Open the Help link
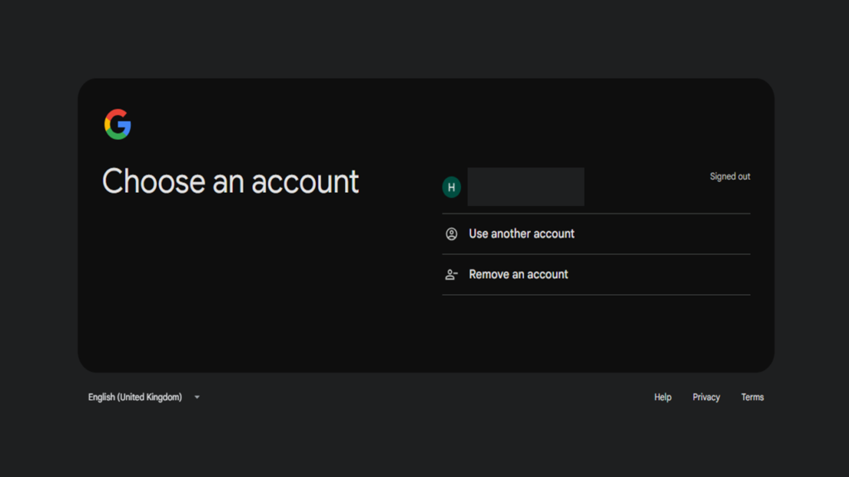The width and height of the screenshot is (849, 477). (x=662, y=397)
